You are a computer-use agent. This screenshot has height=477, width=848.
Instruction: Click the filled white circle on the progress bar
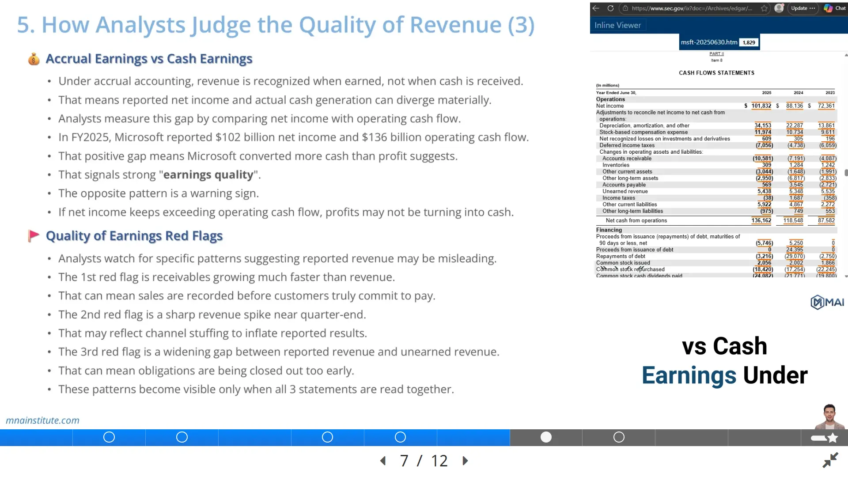coord(546,437)
